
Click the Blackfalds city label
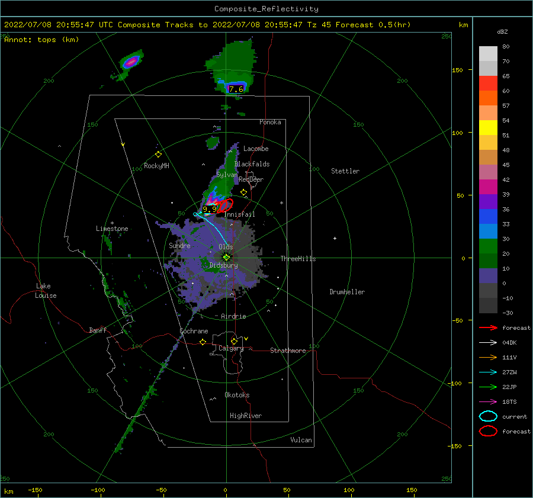click(252, 164)
